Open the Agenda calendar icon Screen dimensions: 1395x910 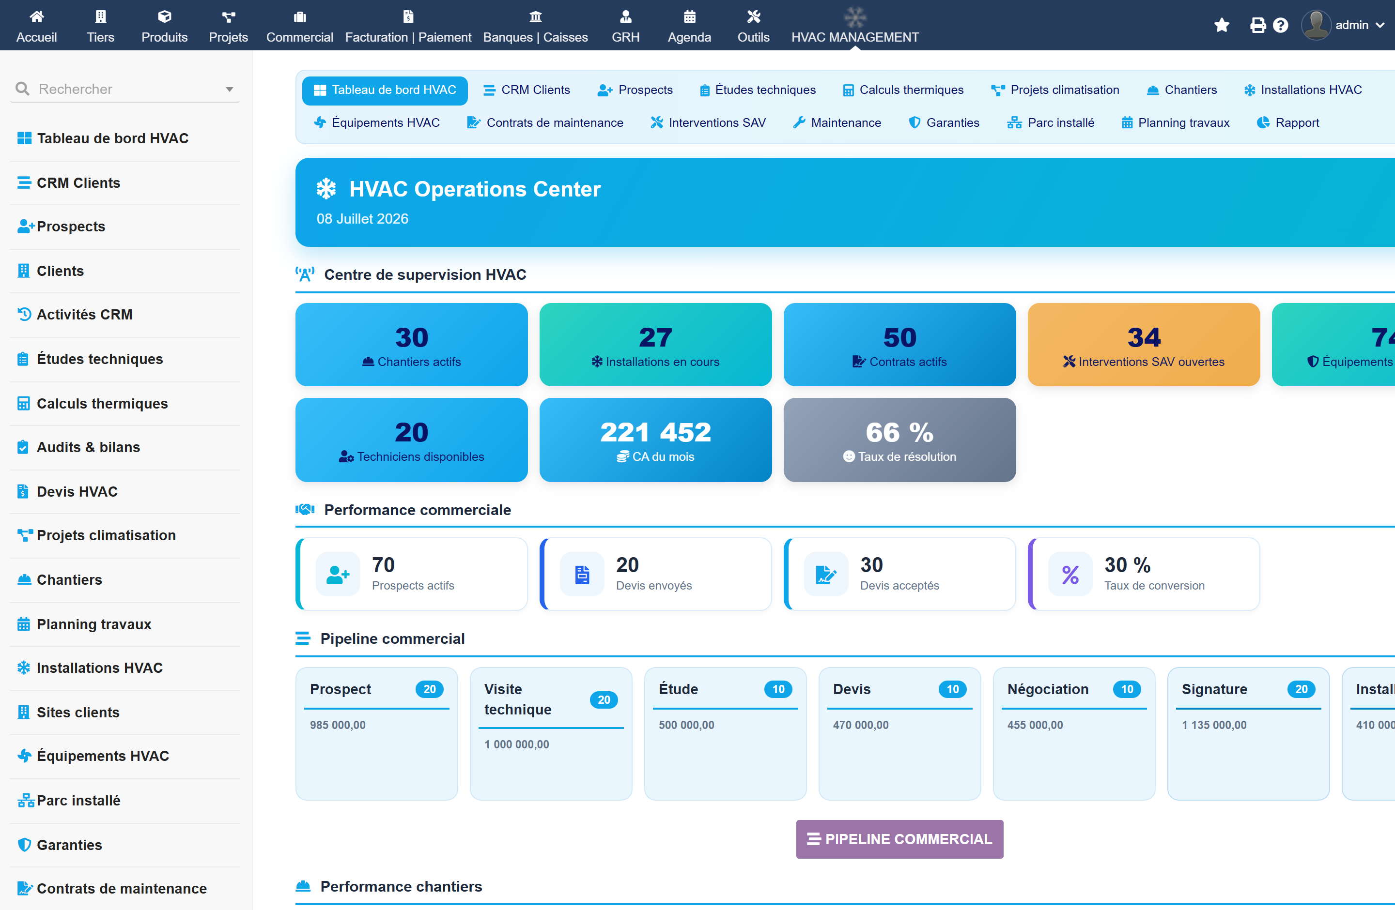pos(689,16)
